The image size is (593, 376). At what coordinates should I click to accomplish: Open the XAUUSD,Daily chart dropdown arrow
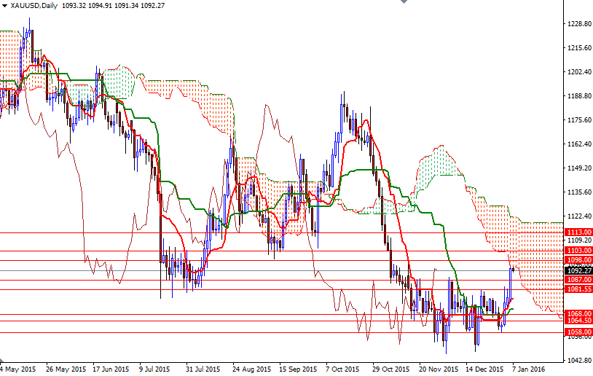click(4, 6)
